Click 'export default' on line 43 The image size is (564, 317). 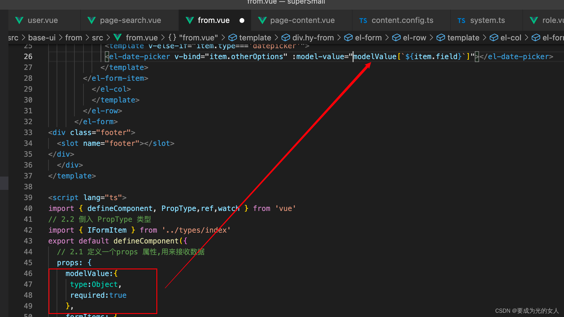(x=79, y=241)
